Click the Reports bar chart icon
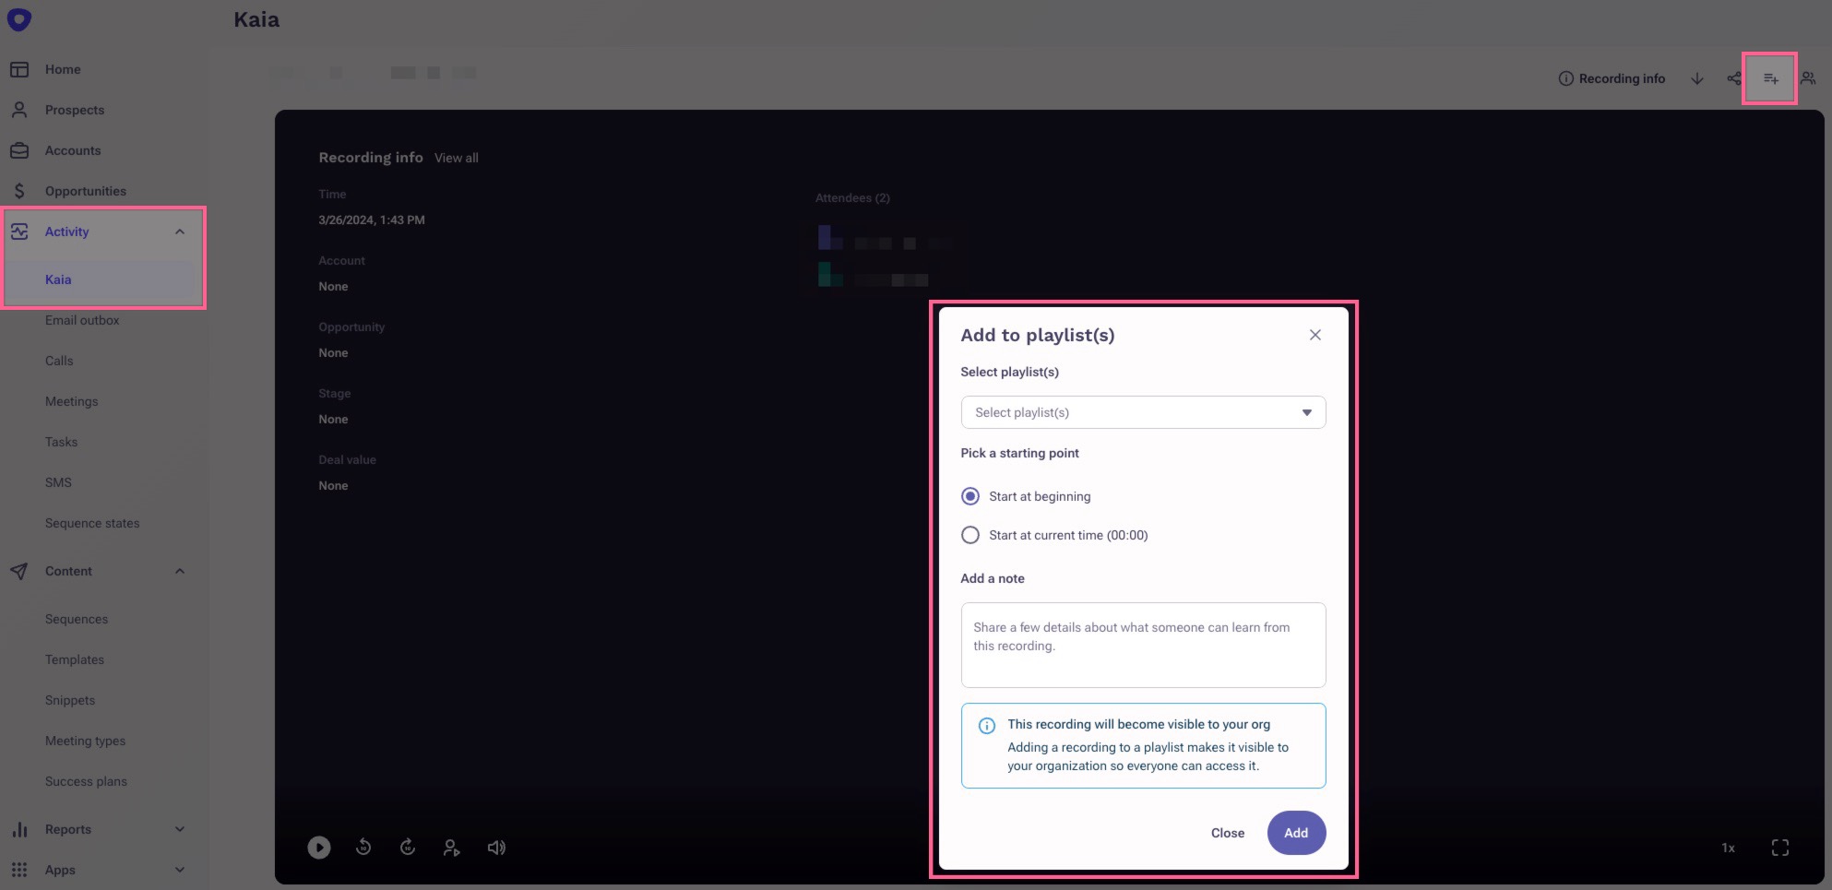The height and width of the screenshot is (890, 1832). [19, 829]
